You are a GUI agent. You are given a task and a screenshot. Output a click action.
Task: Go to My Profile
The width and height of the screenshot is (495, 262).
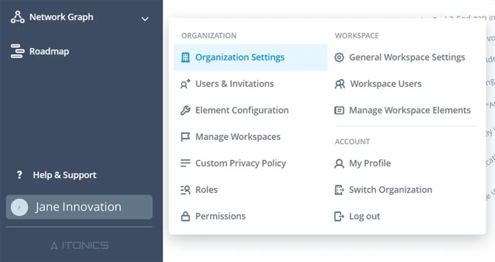(405, 163)
